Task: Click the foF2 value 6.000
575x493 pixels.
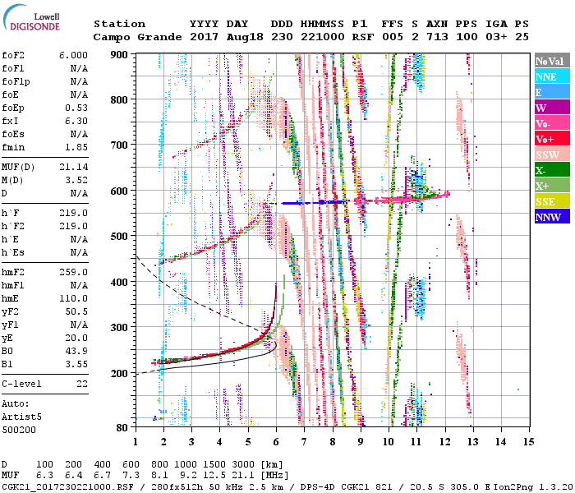Action: [73, 53]
